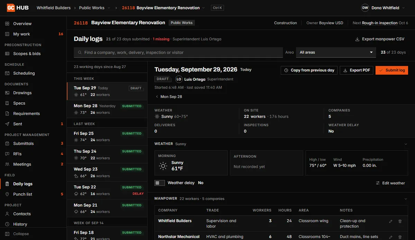Click Whitfield Builders breadcrumb
The image size is (415, 240).
(54, 8)
